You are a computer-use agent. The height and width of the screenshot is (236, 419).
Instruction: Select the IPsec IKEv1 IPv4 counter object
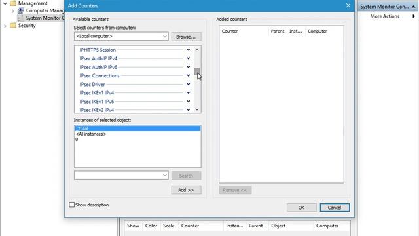[96, 93]
